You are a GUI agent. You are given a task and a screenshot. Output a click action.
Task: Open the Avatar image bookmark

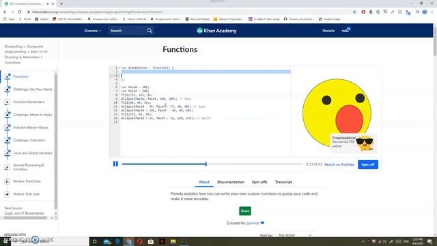tap(329, 19)
